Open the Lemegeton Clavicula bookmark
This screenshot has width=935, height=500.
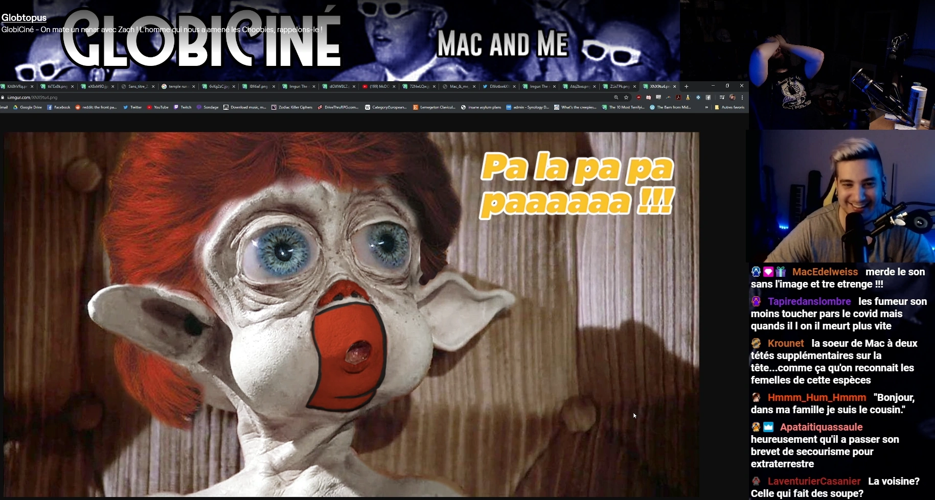434,107
